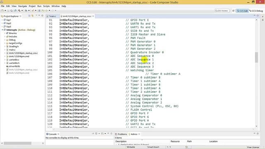Minimize the editor area
This screenshot has height=149, width=265.
click(x=254, y=16)
